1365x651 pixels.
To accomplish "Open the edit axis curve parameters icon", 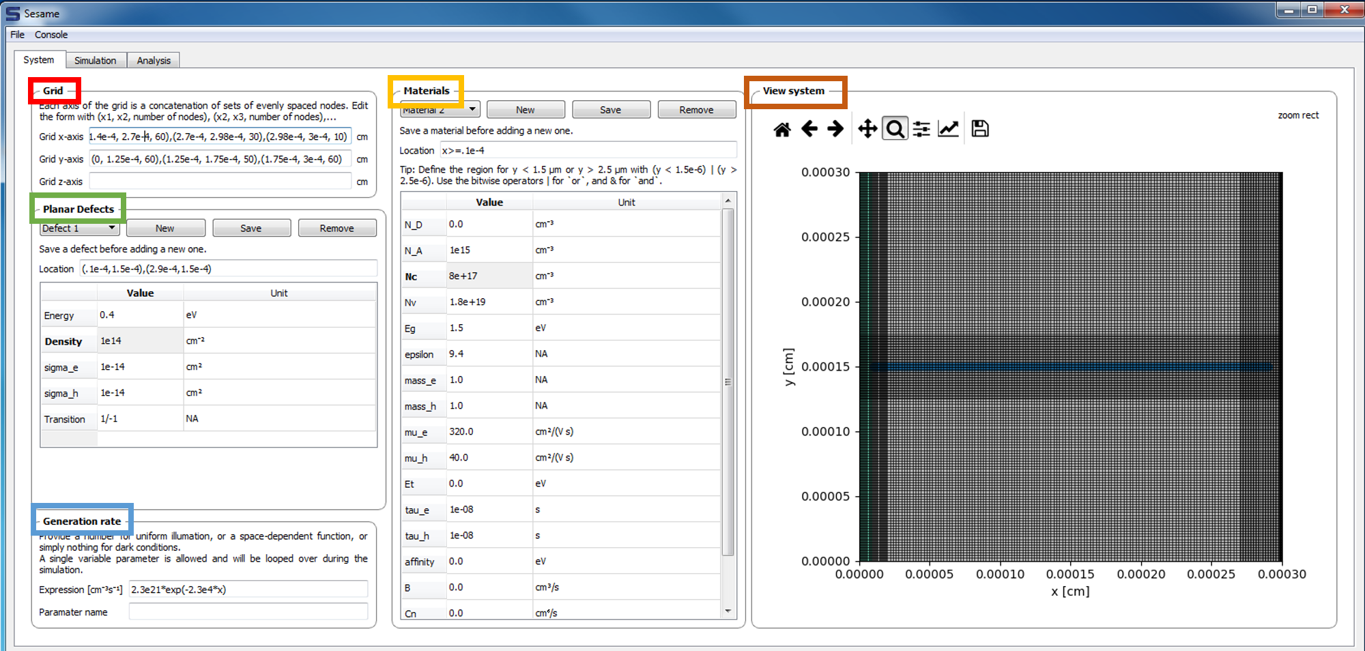I will [948, 129].
